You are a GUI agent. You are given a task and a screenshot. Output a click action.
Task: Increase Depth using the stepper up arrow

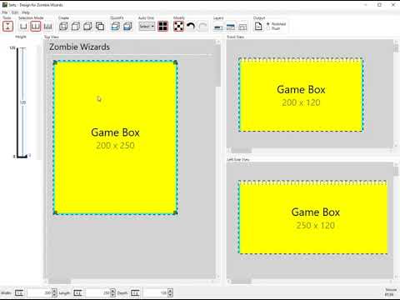[x=170, y=291]
